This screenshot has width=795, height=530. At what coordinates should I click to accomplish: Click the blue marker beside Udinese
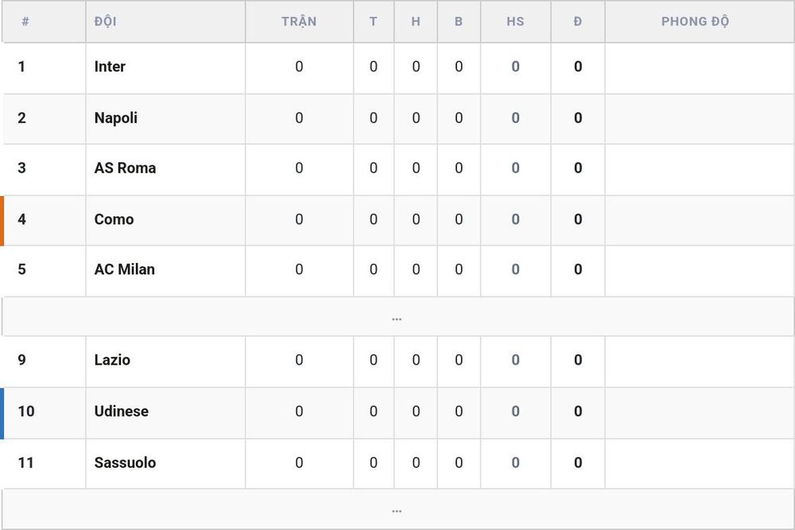[x=2, y=413]
